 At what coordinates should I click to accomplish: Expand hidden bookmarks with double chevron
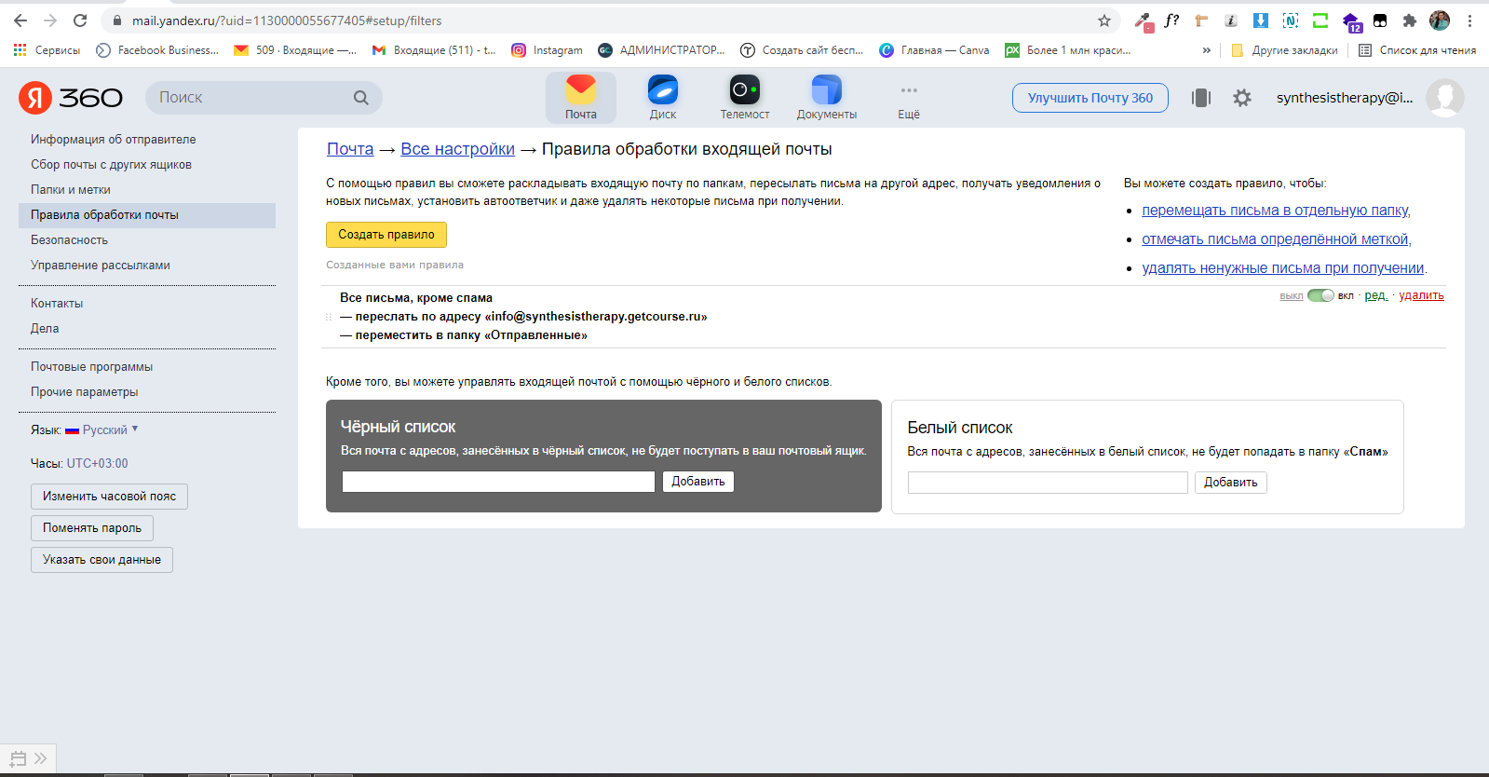tap(1207, 50)
